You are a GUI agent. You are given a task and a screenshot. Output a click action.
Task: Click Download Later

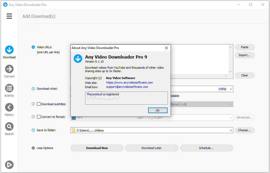click(x=152, y=148)
